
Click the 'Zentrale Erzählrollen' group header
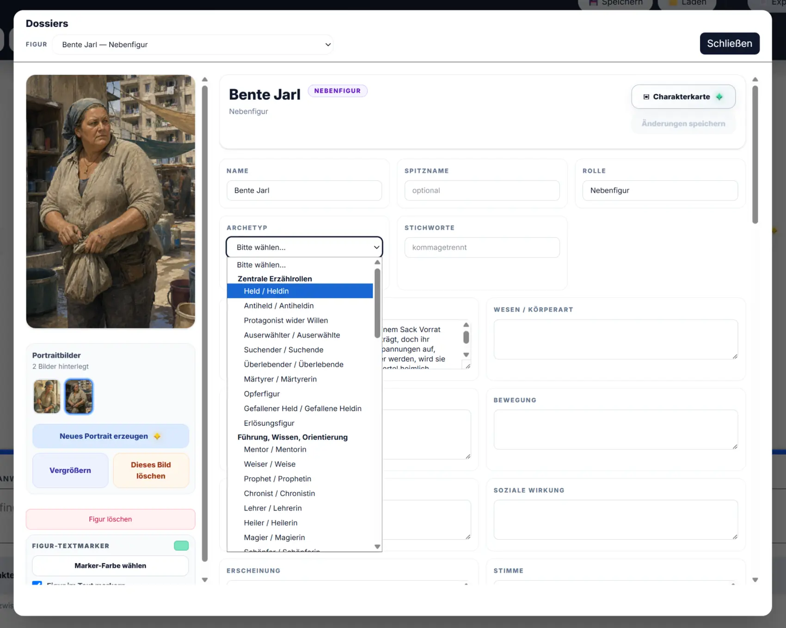(x=275, y=279)
